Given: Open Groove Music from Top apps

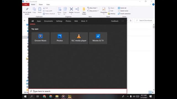Looking at the screenshot, I should point(40,38).
